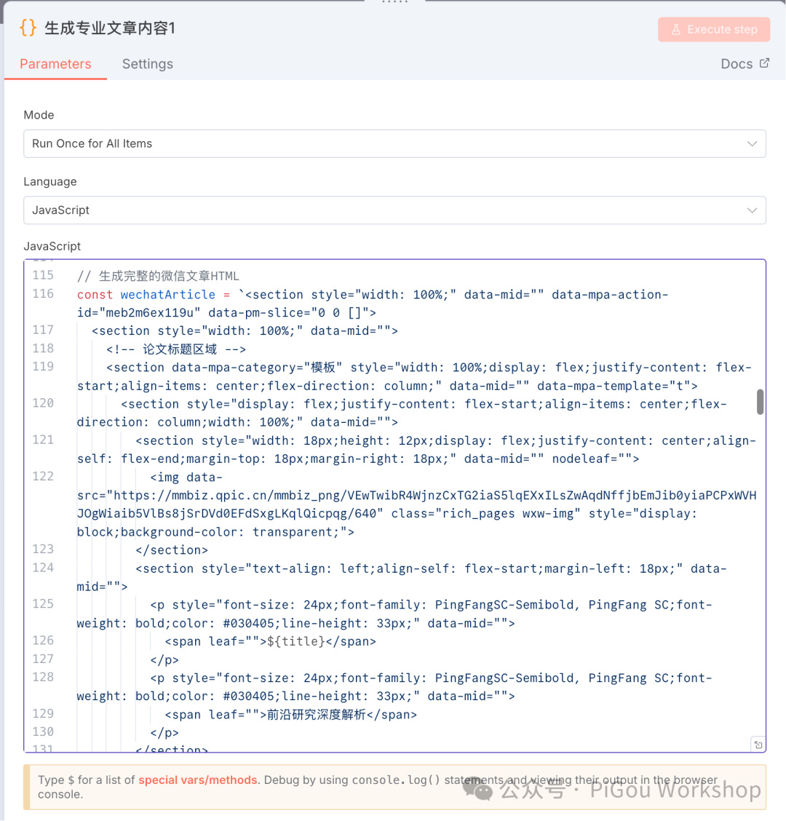Click the chevron on the Language selector
The width and height of the screenshot is (786, 821).
752,210
